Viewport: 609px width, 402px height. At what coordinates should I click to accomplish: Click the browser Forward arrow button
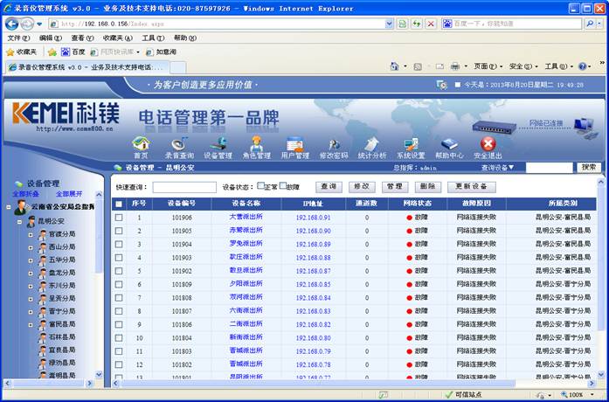(27, 24)
